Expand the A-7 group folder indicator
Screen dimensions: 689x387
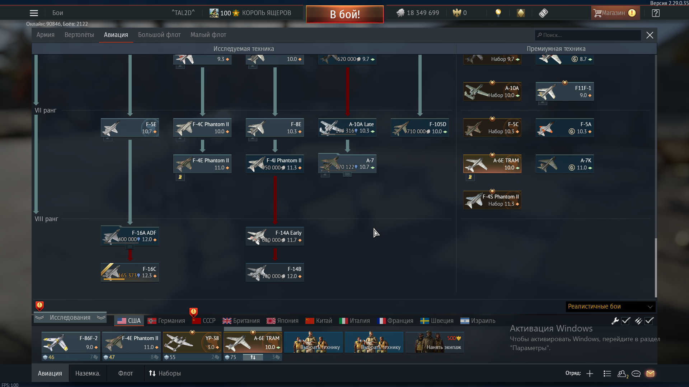click(x=347, y=175)
